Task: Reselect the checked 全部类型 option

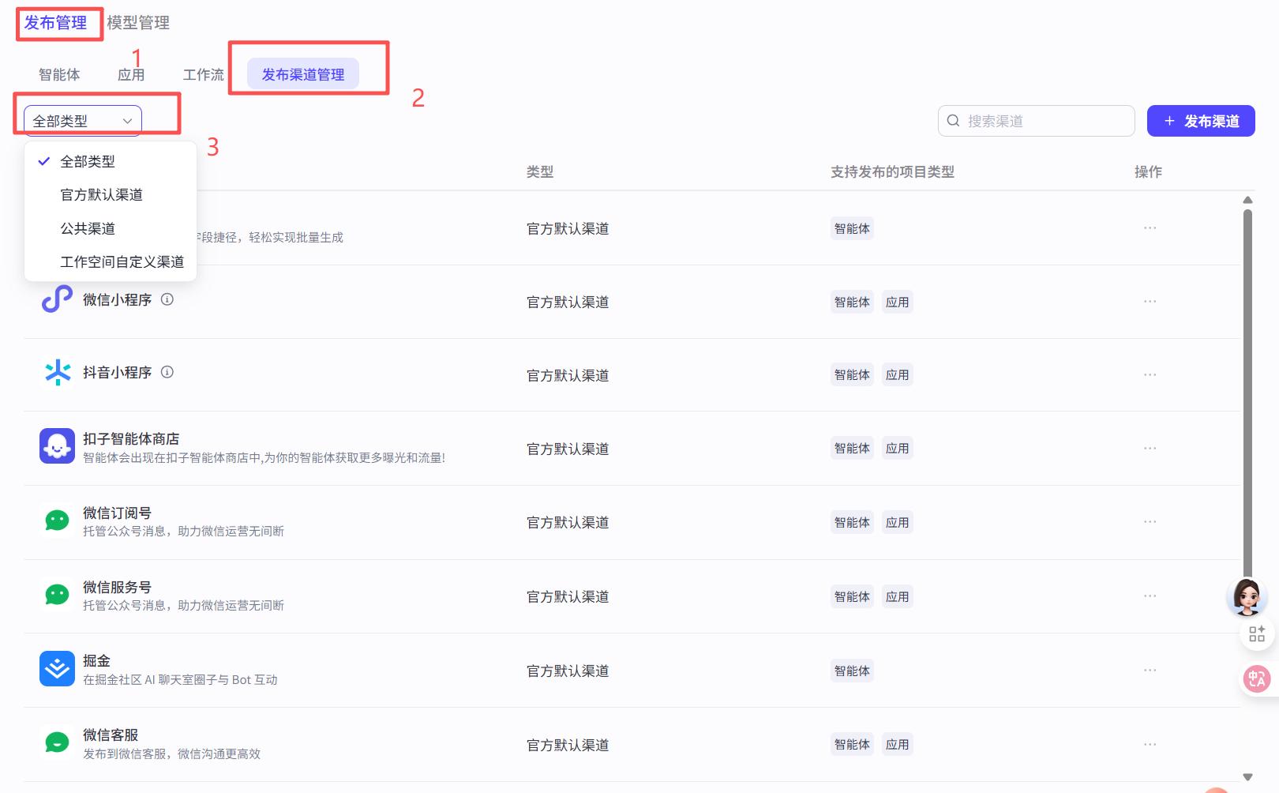Action: pyautogui.click(x=88, y=161)
